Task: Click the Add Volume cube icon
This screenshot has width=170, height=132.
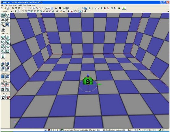Action: (8, 77)
